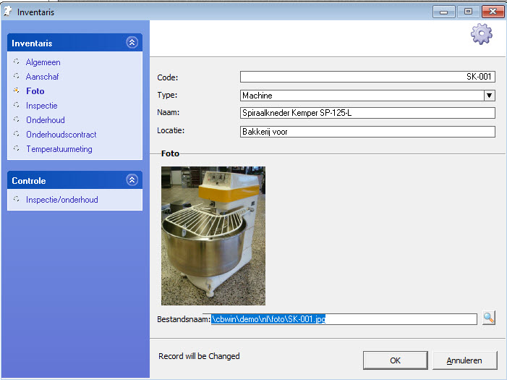Open the Onderhoud section
507x380 pixels.
46,120
